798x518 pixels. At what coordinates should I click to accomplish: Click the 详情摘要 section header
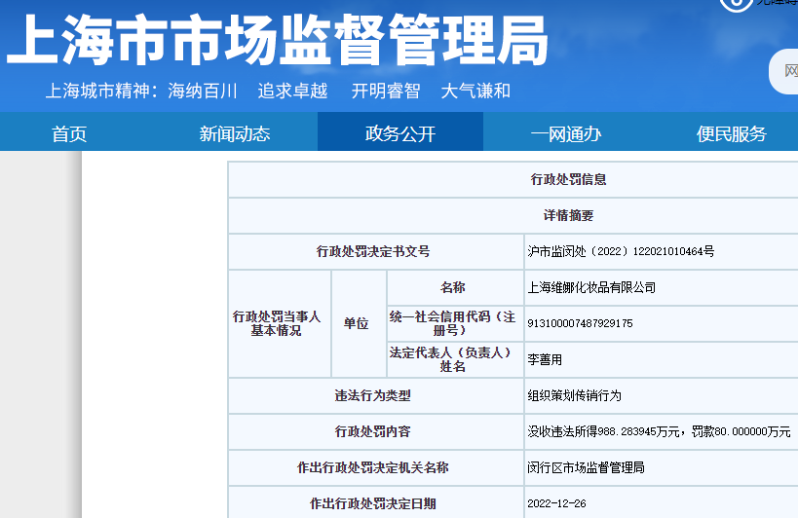[568, 216]
